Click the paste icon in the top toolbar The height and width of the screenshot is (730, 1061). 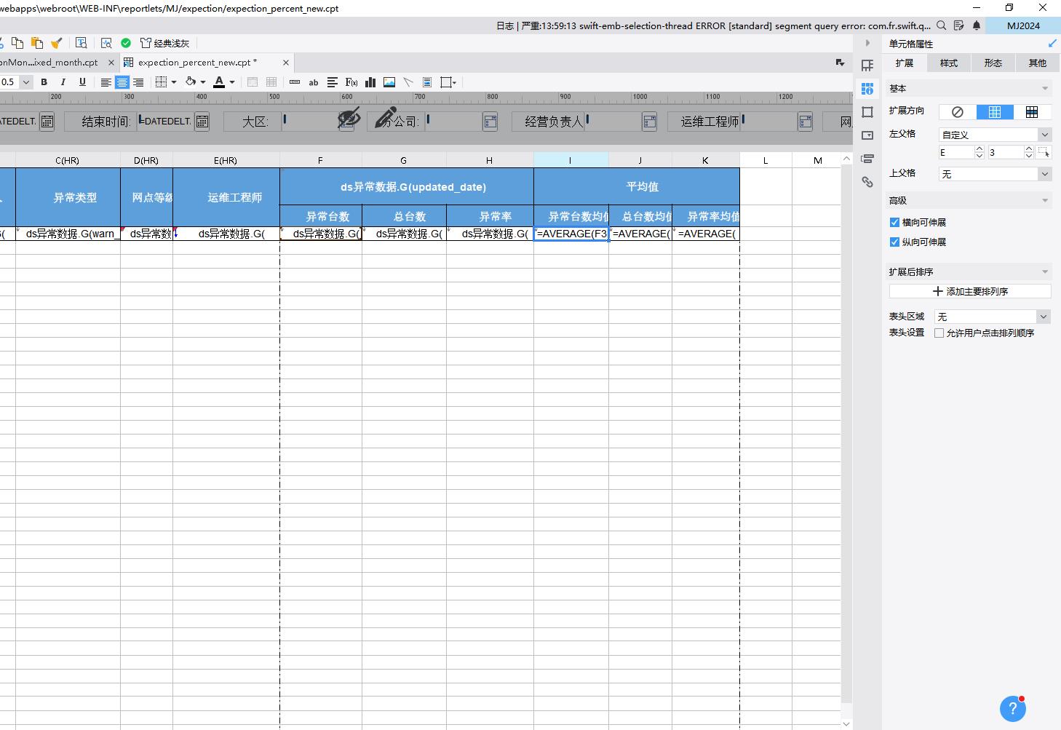pos(37,43)
